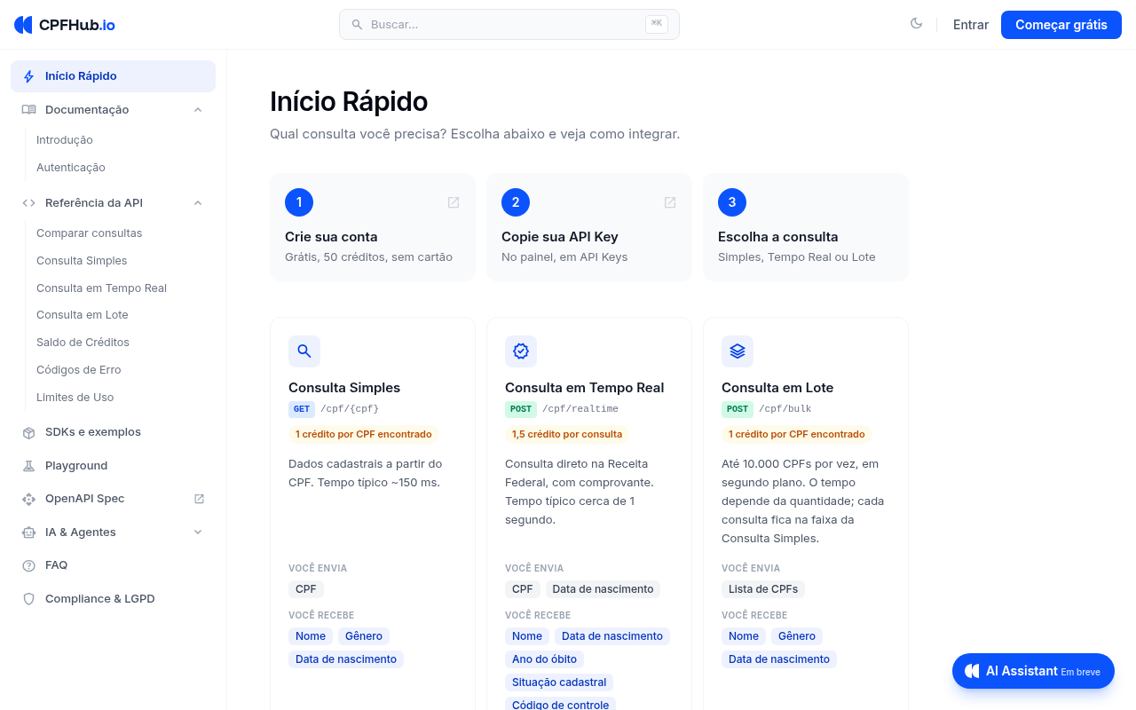Open Consulta em Lote in the sidebar
Screen dimensions: 1136x710
[x=83, y=315]
